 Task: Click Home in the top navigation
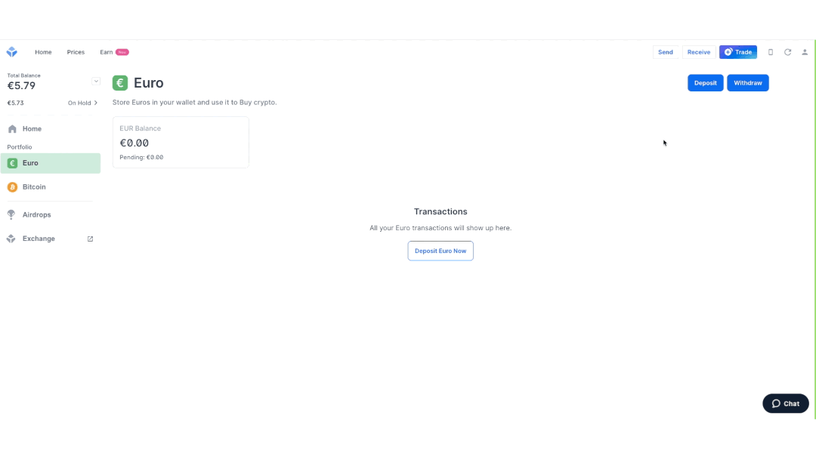43,52
